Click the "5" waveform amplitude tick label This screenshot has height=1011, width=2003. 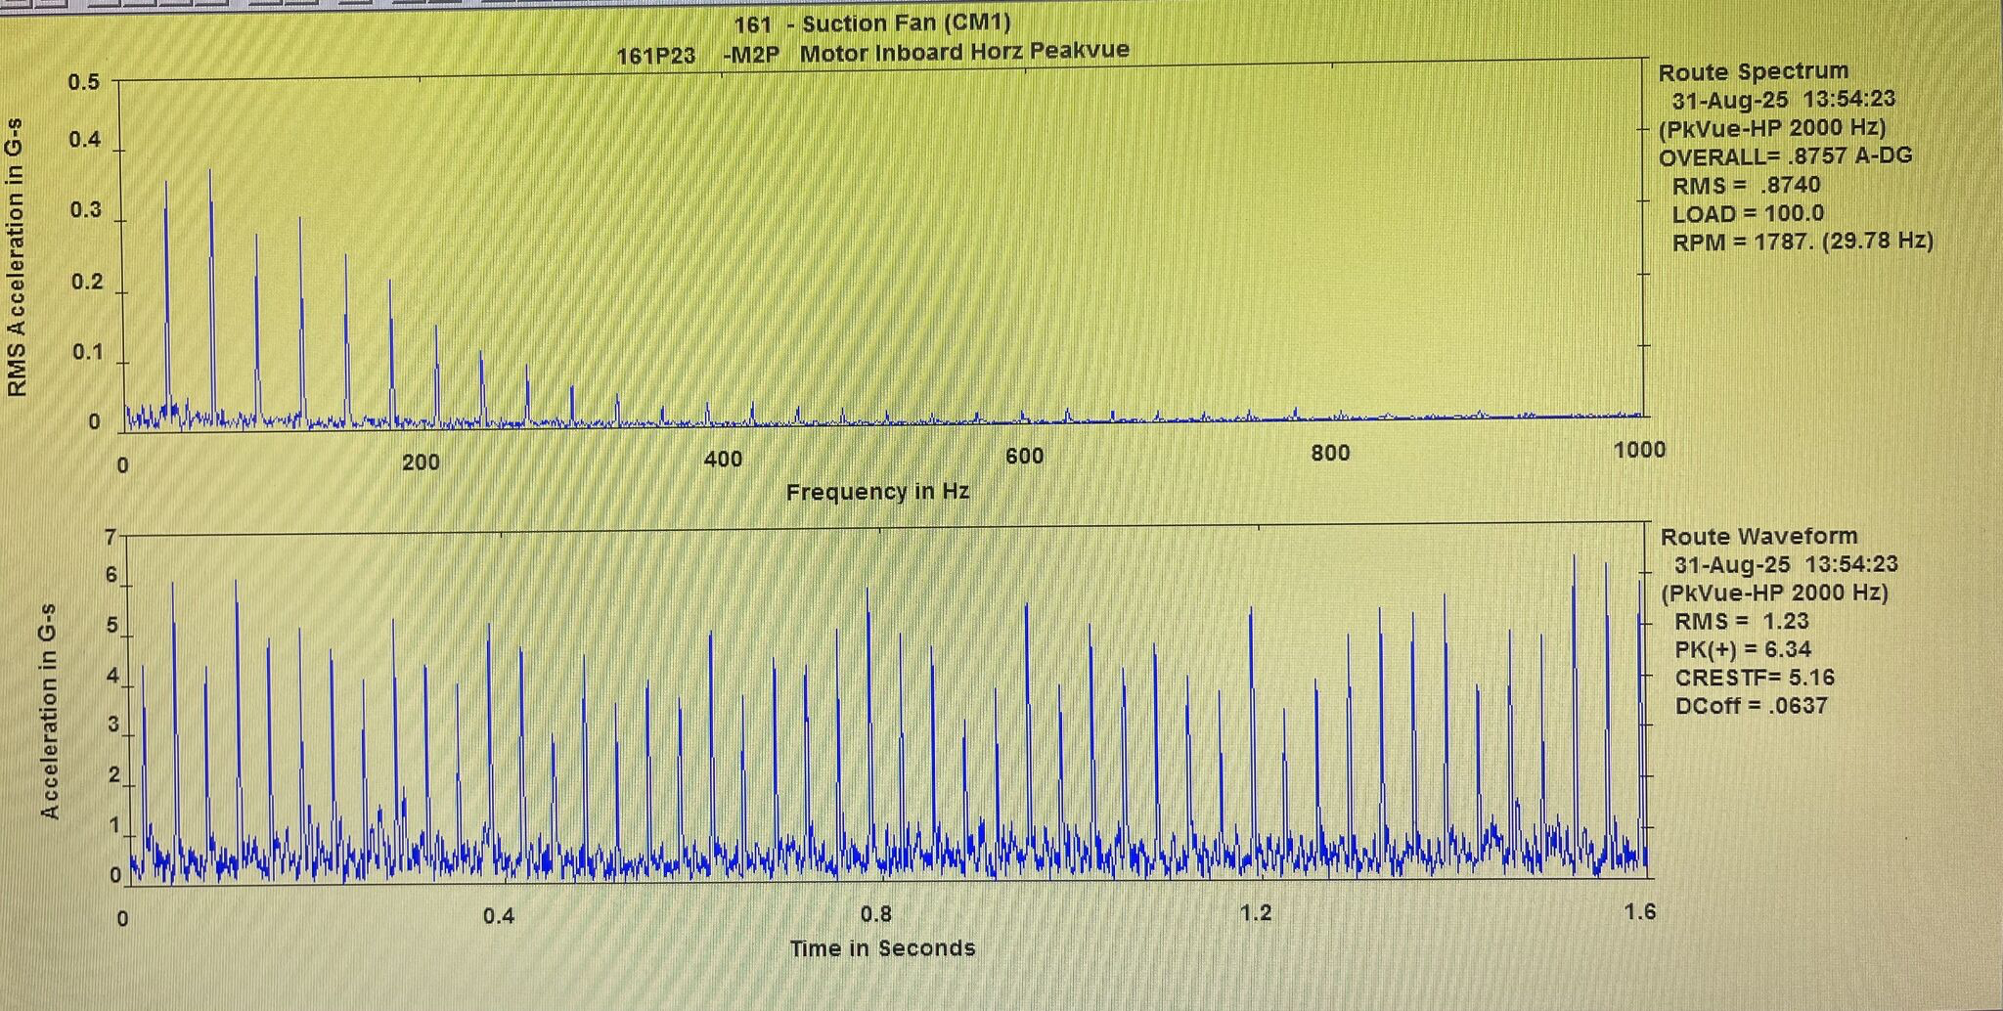point(111,626)
